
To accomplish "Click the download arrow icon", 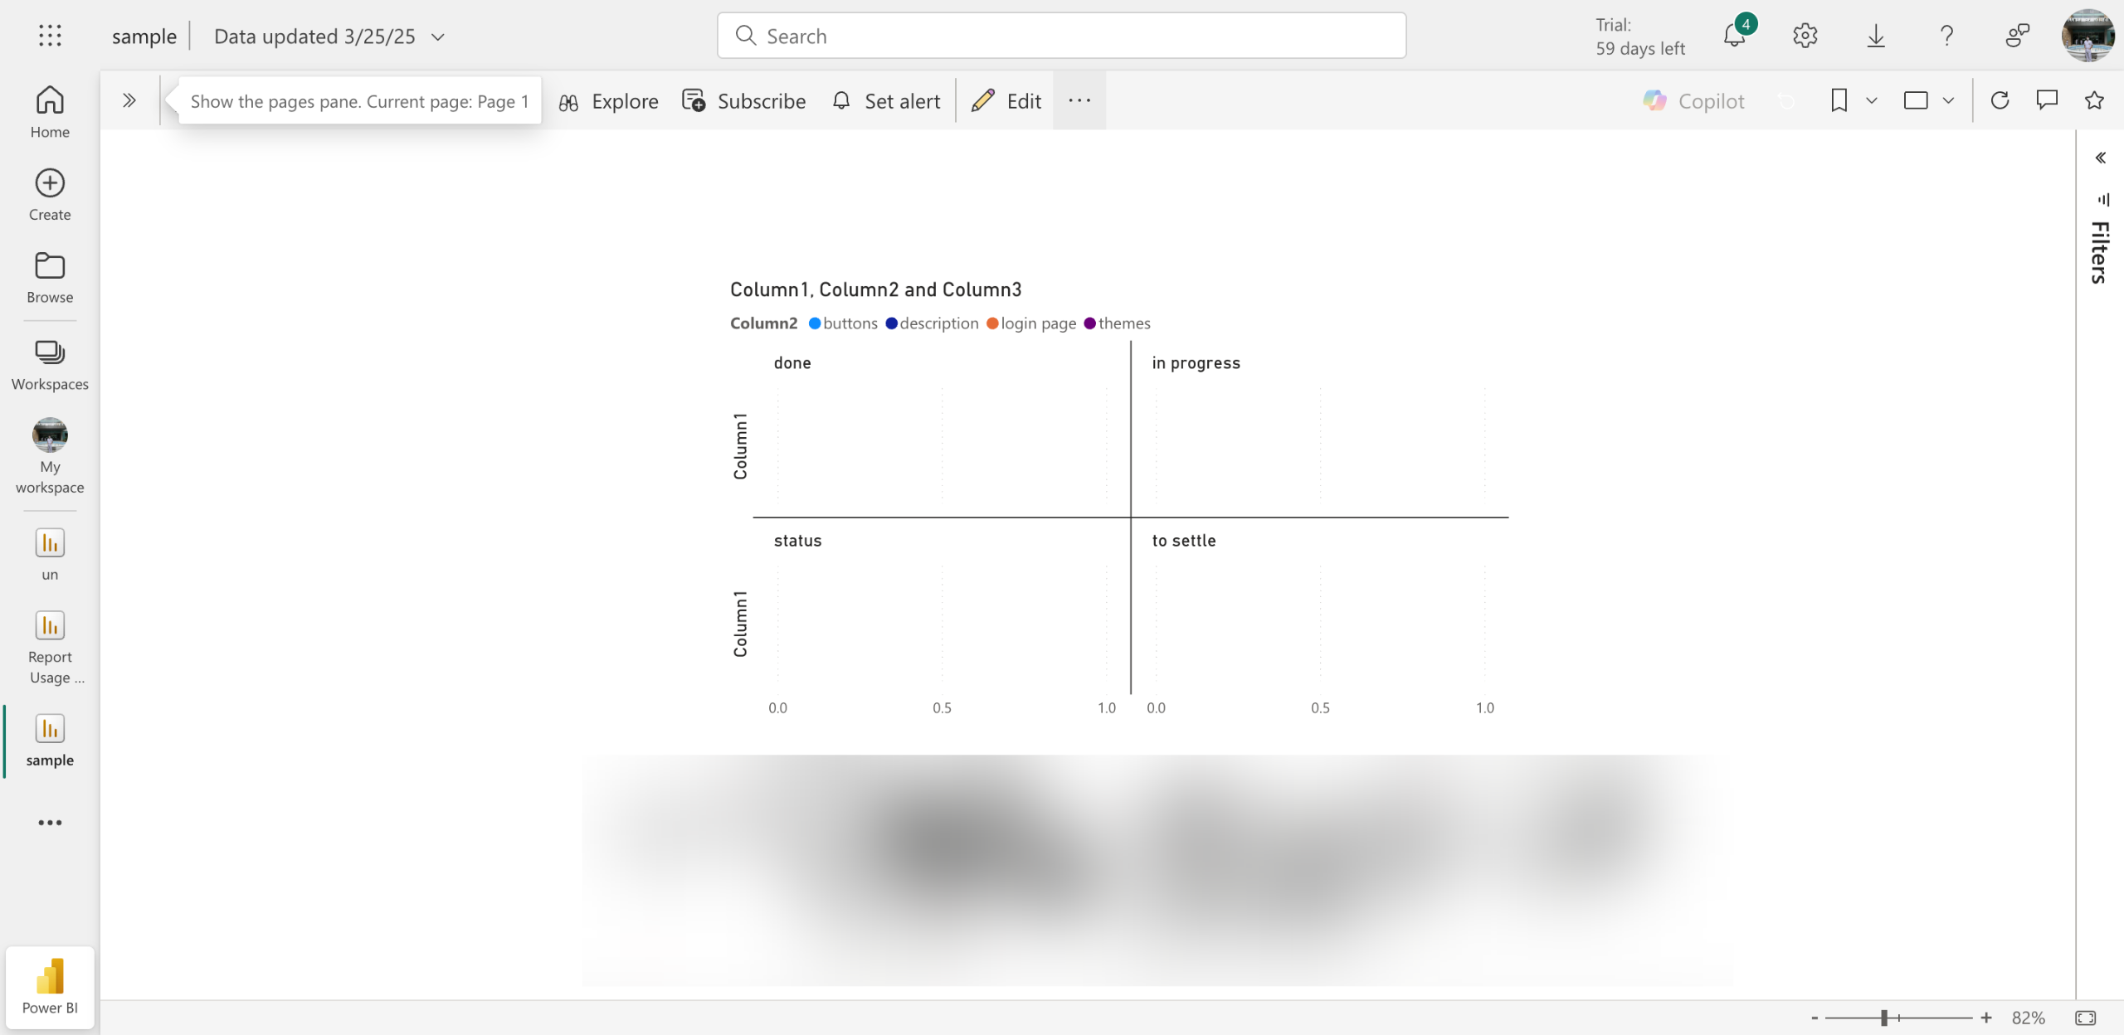I will coord(1875,36).
